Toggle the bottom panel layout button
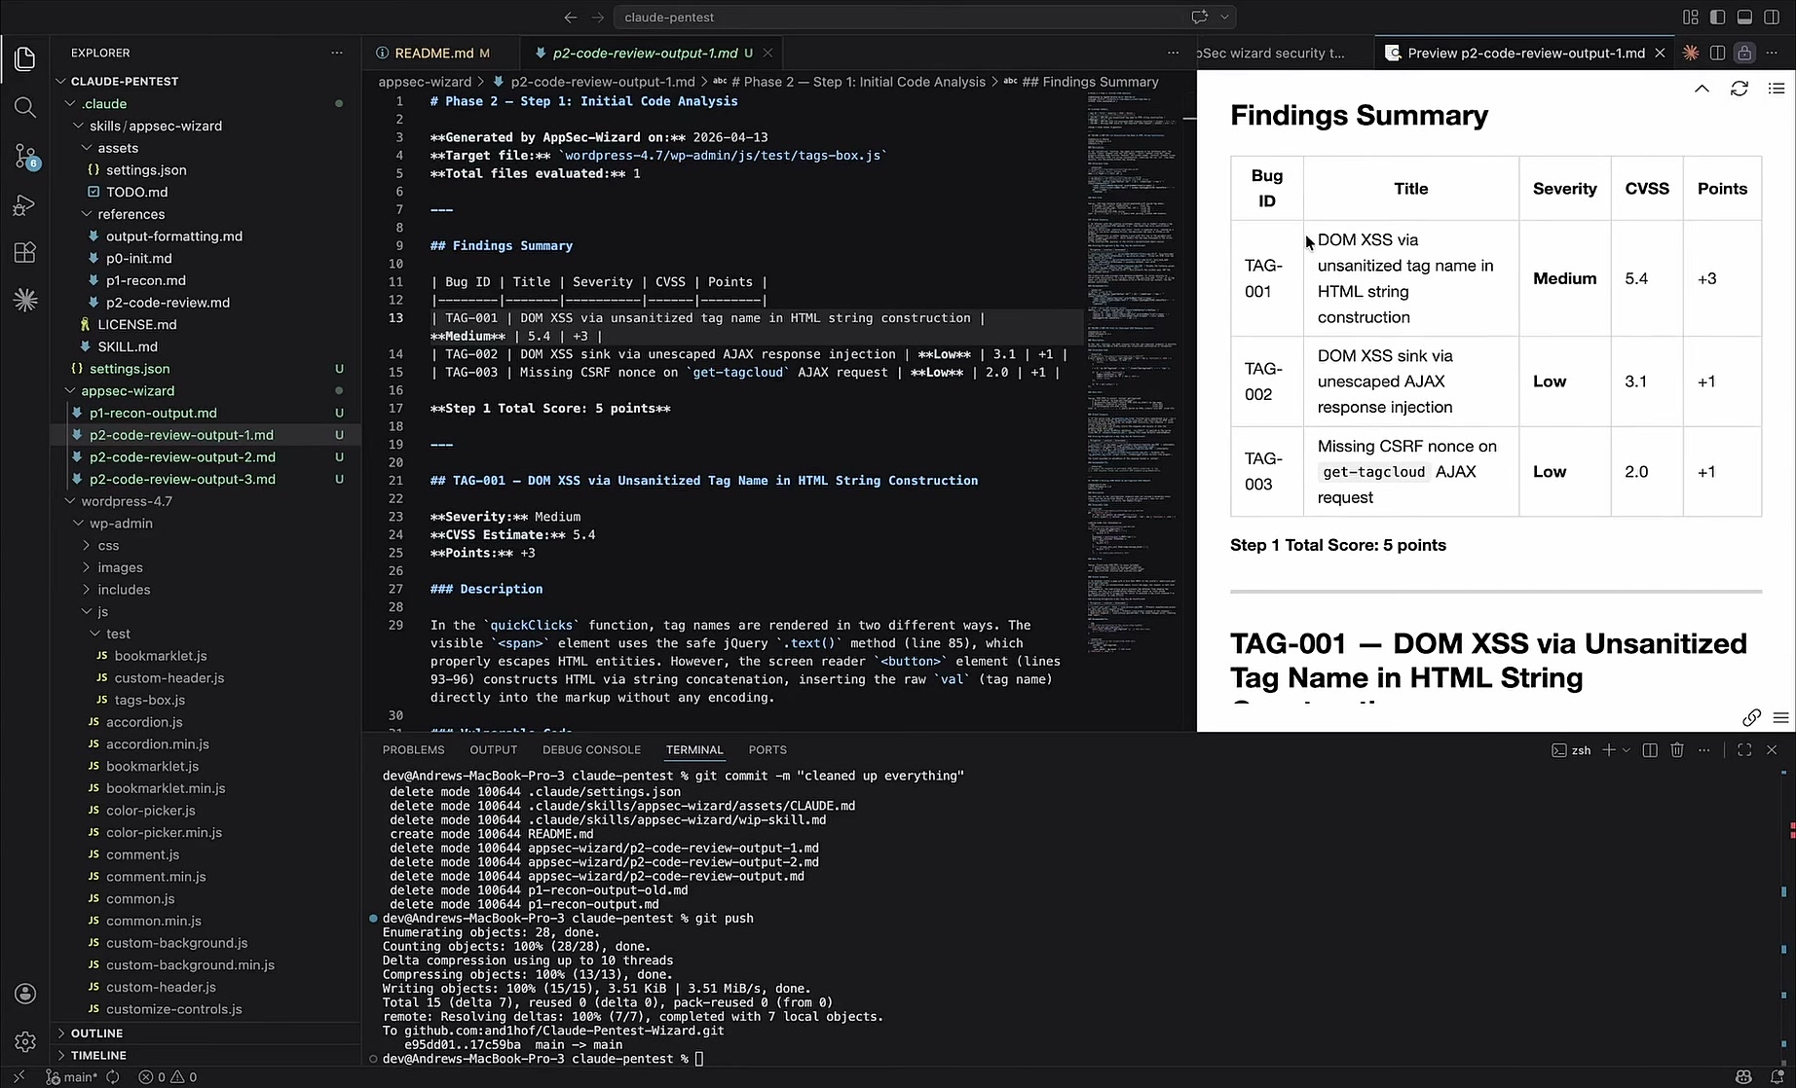Viewport: 1796px width, 1088px height. pos(1744,18)
